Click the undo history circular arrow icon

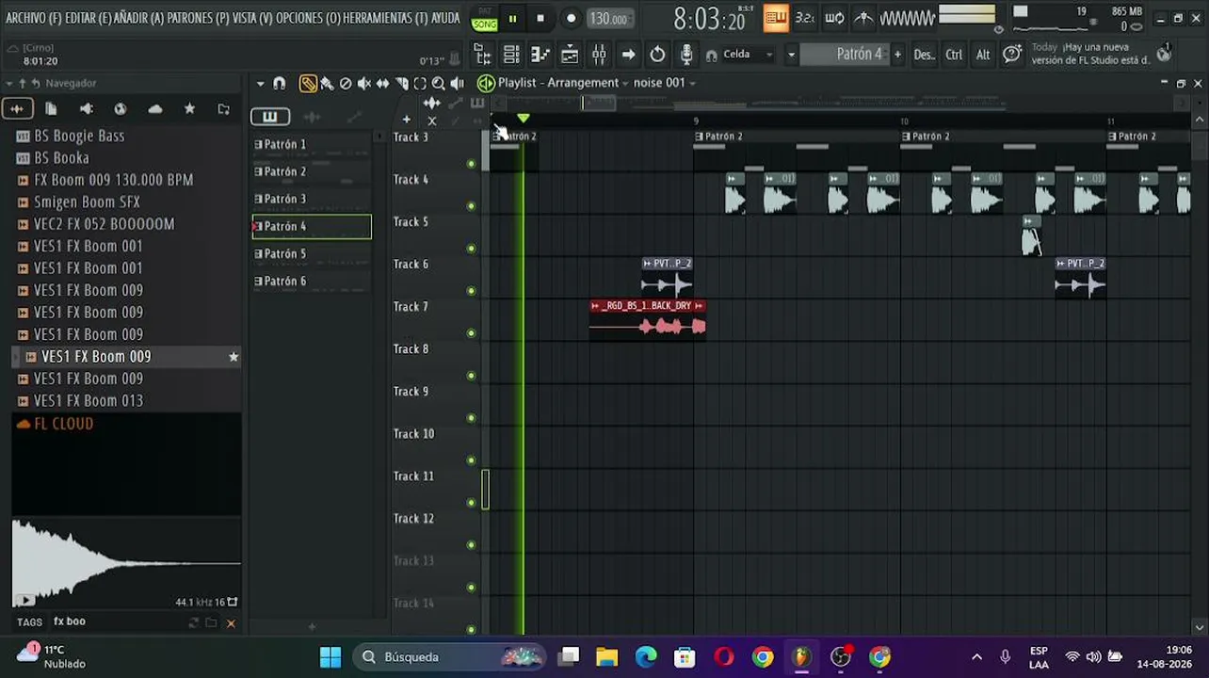pyautogui.click(x=657, y=55)
